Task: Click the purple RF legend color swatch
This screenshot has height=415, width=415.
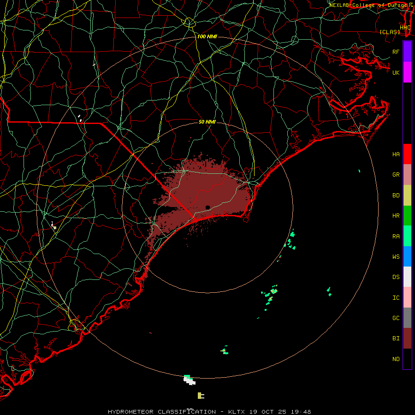Action: (407, 52)
